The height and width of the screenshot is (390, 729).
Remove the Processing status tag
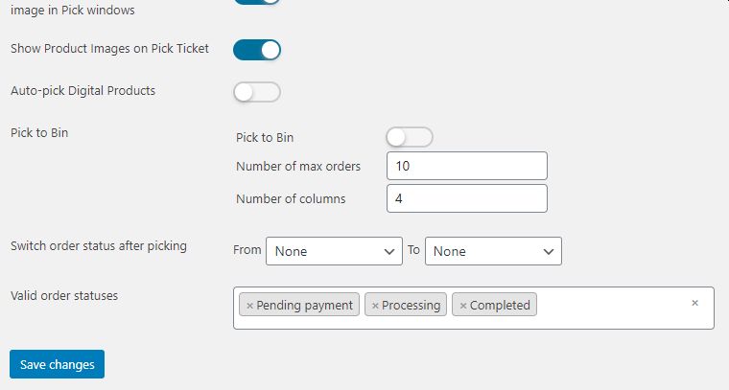(x=375, y=306)
